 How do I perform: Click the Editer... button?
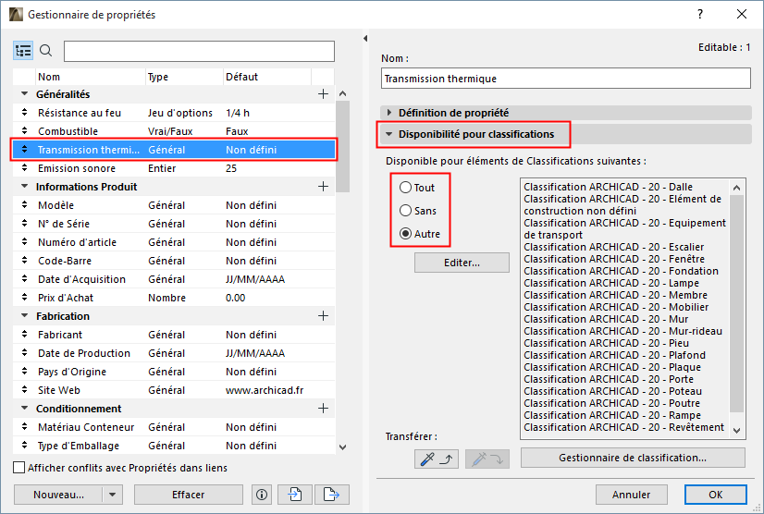[462, 263]
